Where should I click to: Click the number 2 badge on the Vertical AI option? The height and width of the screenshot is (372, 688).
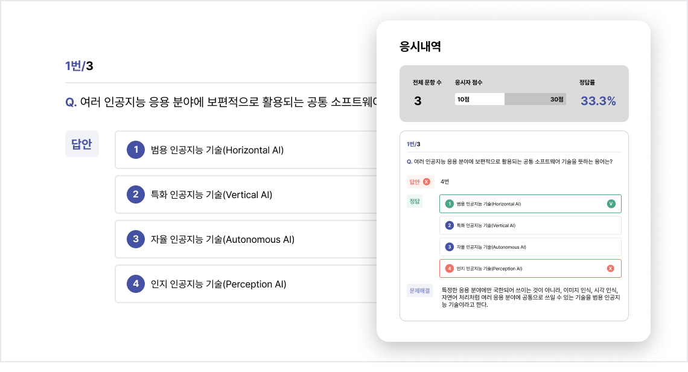[135, 194]
